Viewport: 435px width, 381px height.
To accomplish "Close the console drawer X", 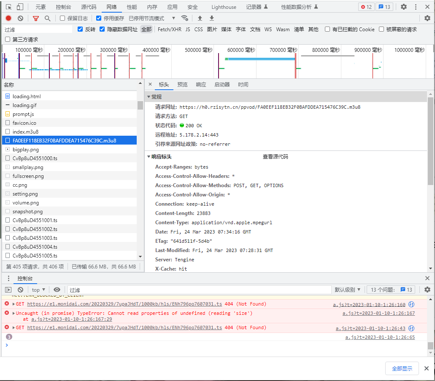I will click(427, 278).
